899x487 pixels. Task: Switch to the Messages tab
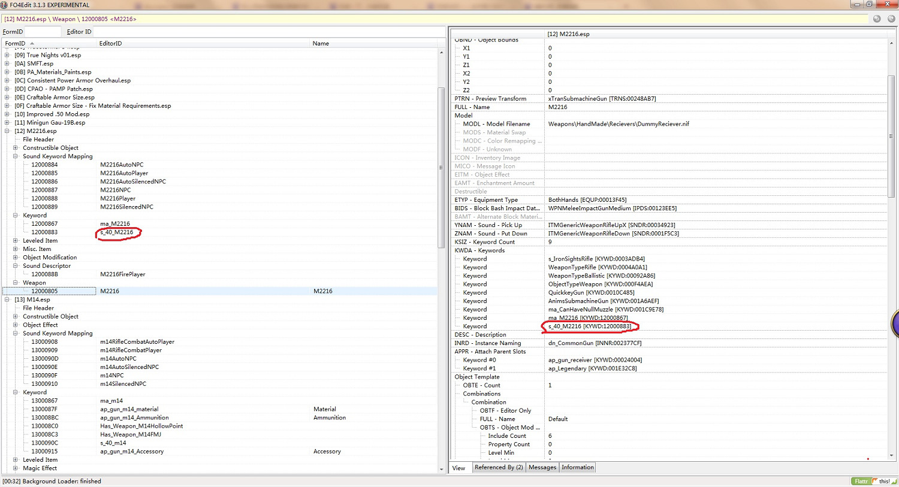pyautogui.click(x=542, y=467)
